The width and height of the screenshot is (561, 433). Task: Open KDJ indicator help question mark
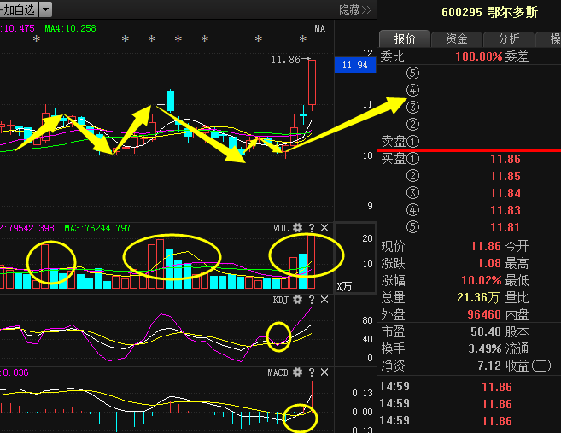coord(312,300)
